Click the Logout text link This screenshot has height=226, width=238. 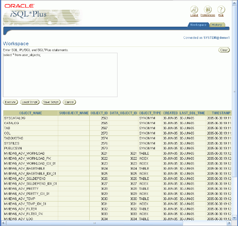[194, 15]
